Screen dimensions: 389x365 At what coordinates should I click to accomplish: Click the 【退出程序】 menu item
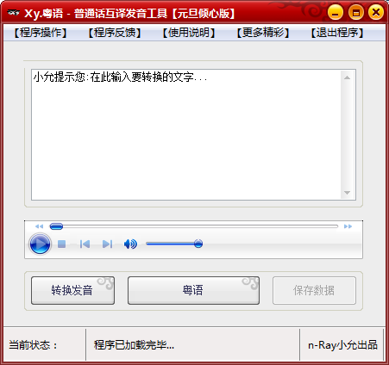[x=337, y=33]
